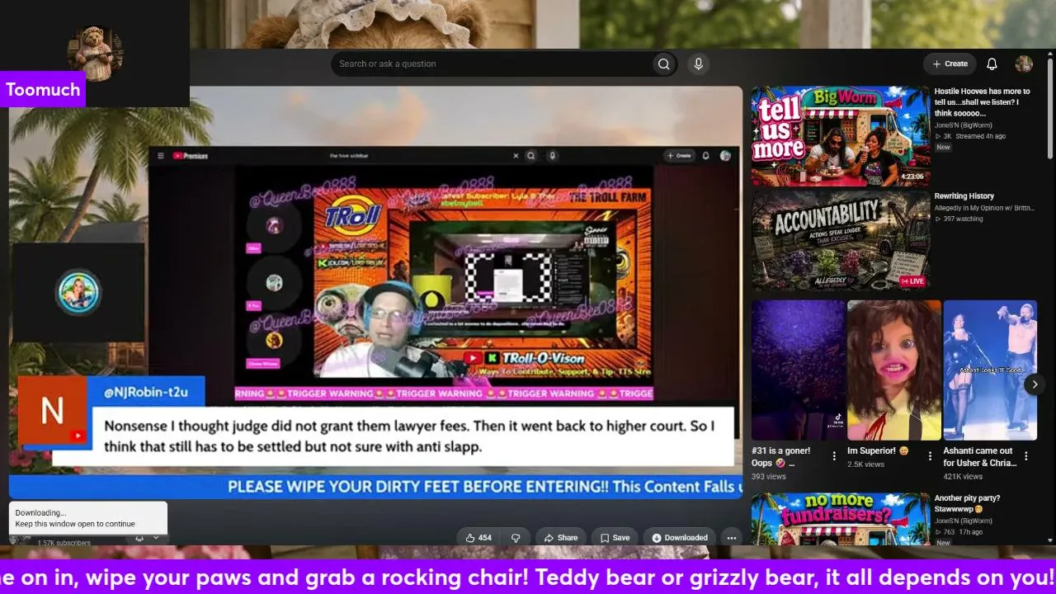The height and width of the screenshot is (594, 1056).
Task: Click the Create button
Action: coord(950,64)
